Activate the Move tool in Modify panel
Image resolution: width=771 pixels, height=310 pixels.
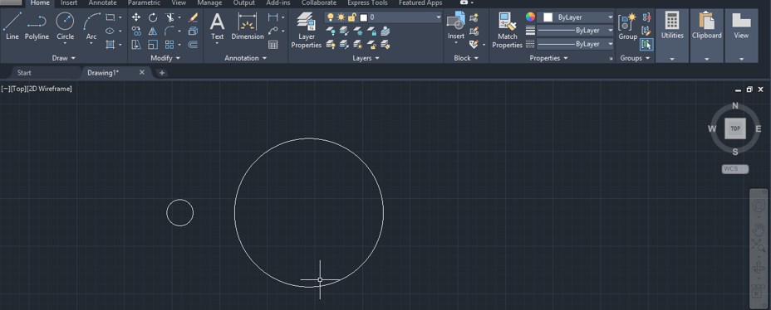click(136, 17)
